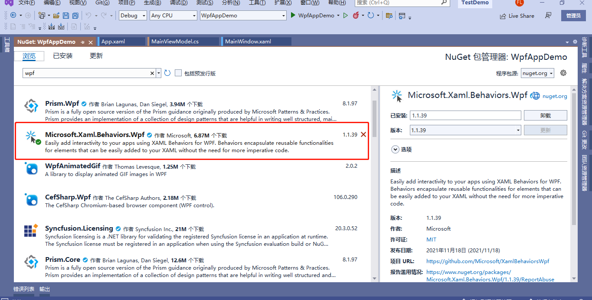Click the wpf package search field
Screen dimensions: 592x300
86,73
